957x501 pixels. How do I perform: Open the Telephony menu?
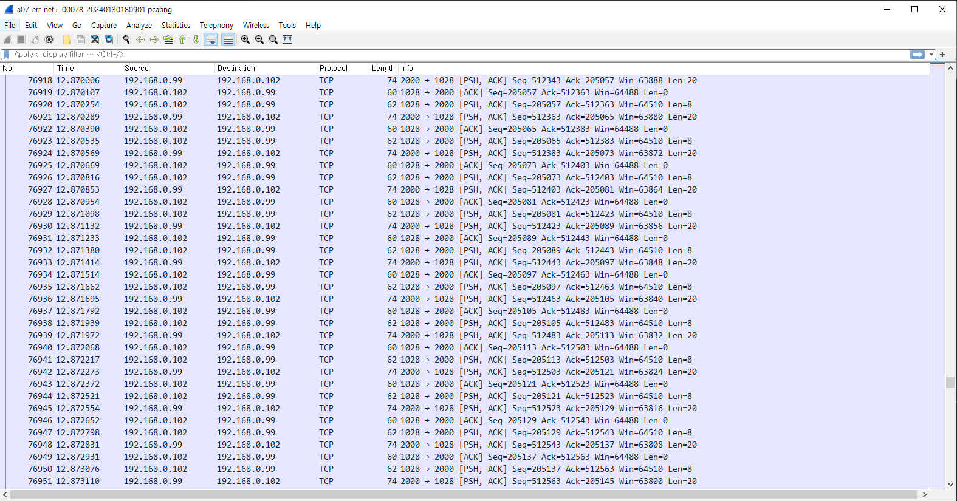click(216, 25)
